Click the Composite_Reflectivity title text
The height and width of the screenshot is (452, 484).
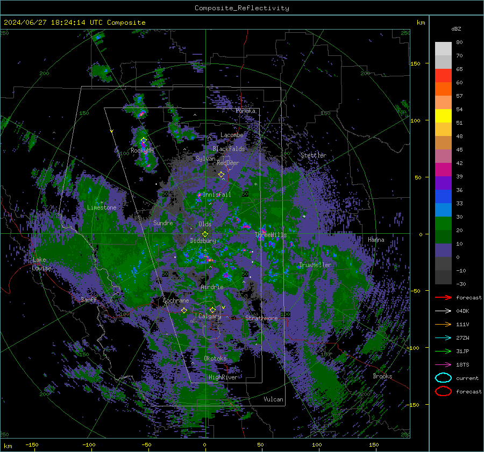coord(242,8)
